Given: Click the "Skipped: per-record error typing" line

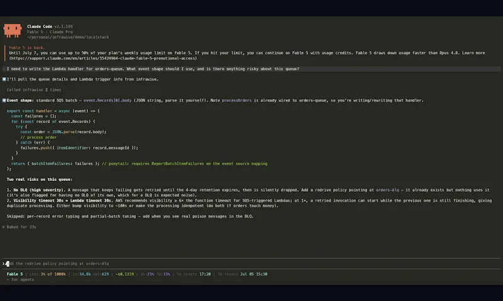Looking at the screenshot, I should coord(130,216).
